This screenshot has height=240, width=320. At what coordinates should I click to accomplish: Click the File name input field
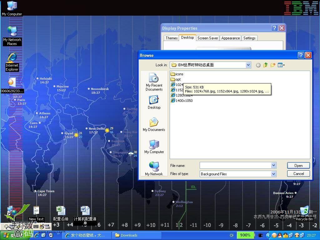click(236, 165)
